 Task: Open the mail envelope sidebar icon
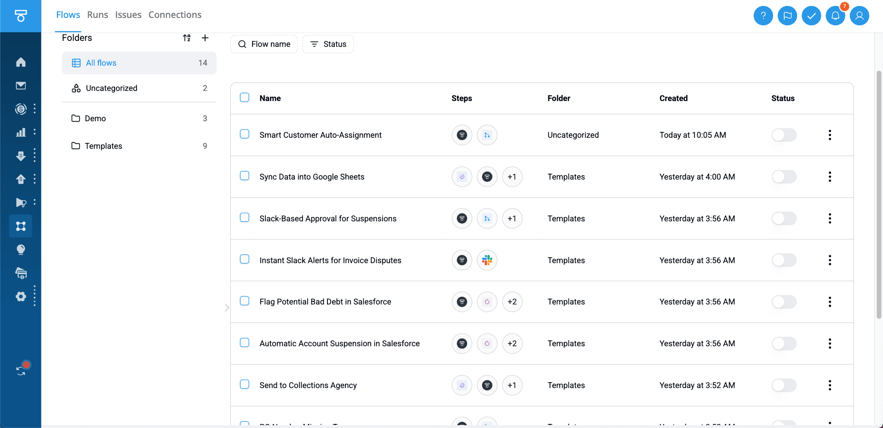tap(21, 85)
